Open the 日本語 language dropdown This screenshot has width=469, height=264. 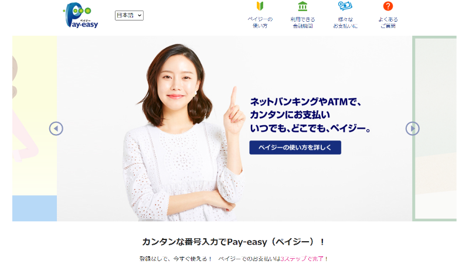[129, 15]
